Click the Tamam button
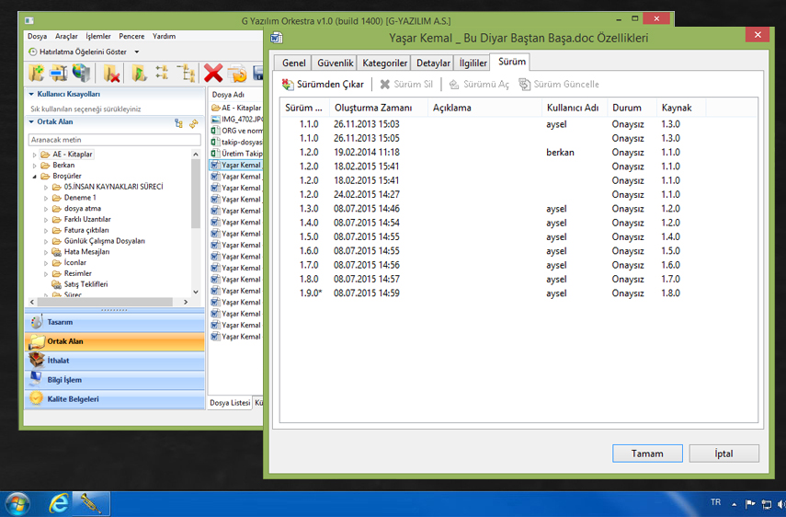The width and height of the screenshot is (786, 517). point(647,454)
